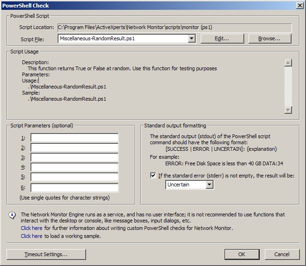Click the 'ERROR: Free Disk Space' example text
Viewport: 306px width, 266px height.
[224, 163]
